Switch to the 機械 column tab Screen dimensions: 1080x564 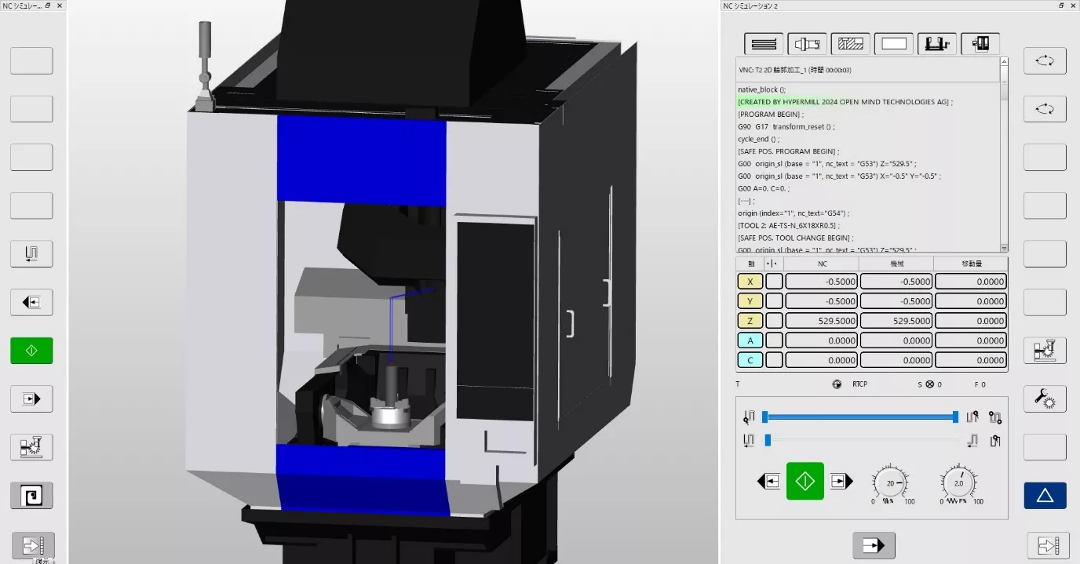[x=896, y=263]
